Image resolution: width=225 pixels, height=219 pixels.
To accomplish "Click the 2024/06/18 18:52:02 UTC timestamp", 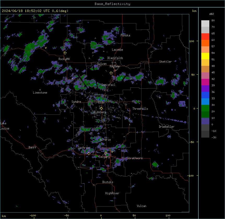I will (35, 11).
